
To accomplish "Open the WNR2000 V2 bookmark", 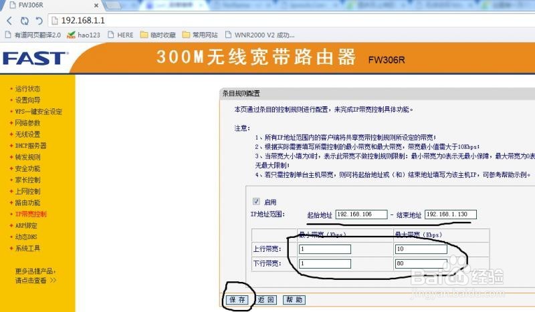I will click(260, 35).
